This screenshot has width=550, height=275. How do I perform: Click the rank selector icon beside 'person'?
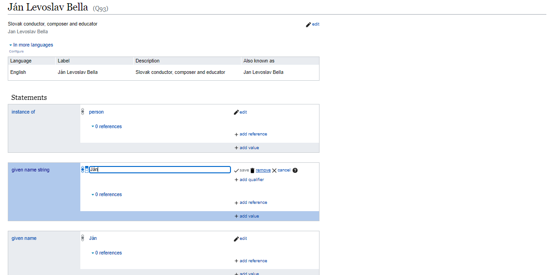coord(83,112)
